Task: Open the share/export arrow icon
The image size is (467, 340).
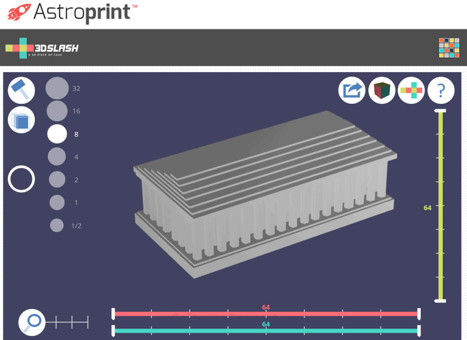Action: 352,90
